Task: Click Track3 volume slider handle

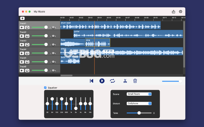Action: pyautogui.click(x=46, y=44)
